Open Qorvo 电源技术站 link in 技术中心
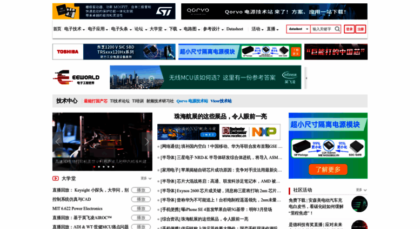420x229 pixels. (192, 101)
